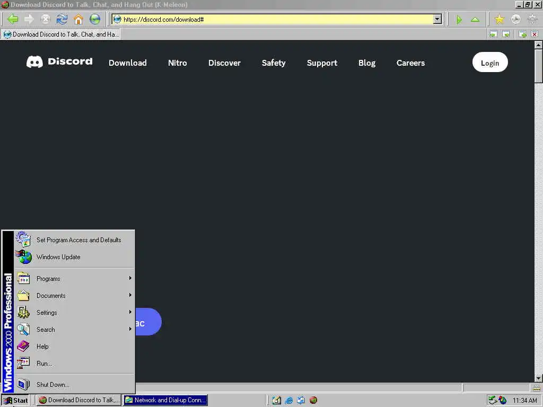Image resolution: width=543 pixels, height=407 pixels.
Task: Click the page vertical scrollbar thumb
Action: tap(538, 66)
